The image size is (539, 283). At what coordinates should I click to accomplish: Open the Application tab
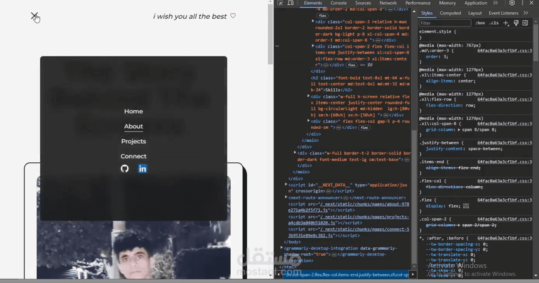[x=476, y=3]
